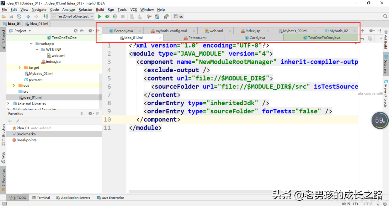The image size is (389, 206).
Task: Click the Back navigation arrow
Action: tap(29, 16)
